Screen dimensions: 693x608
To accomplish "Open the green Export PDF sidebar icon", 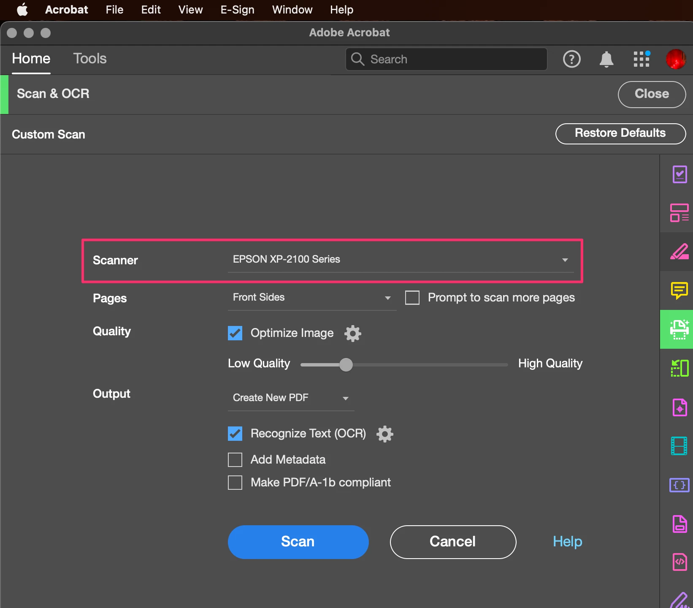I will (679, 368).
